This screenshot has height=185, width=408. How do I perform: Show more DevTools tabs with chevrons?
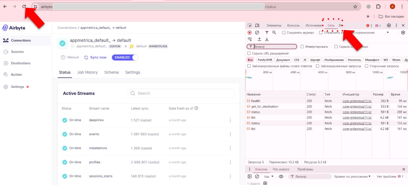pyautogui.click(x=340, y=25)
